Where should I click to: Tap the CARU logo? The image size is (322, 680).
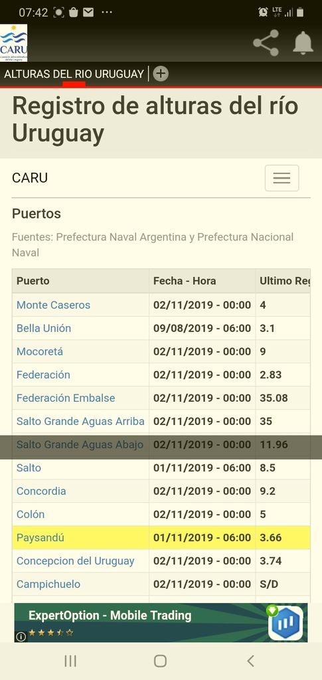13,43
